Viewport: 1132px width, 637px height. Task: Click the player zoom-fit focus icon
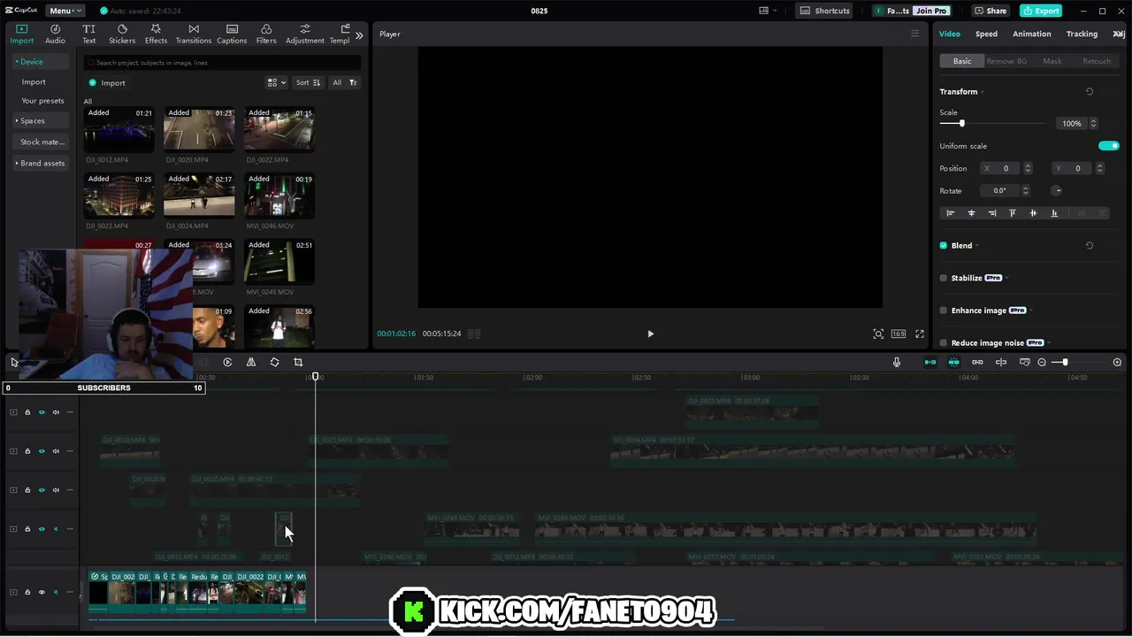[x=878, y=334]
